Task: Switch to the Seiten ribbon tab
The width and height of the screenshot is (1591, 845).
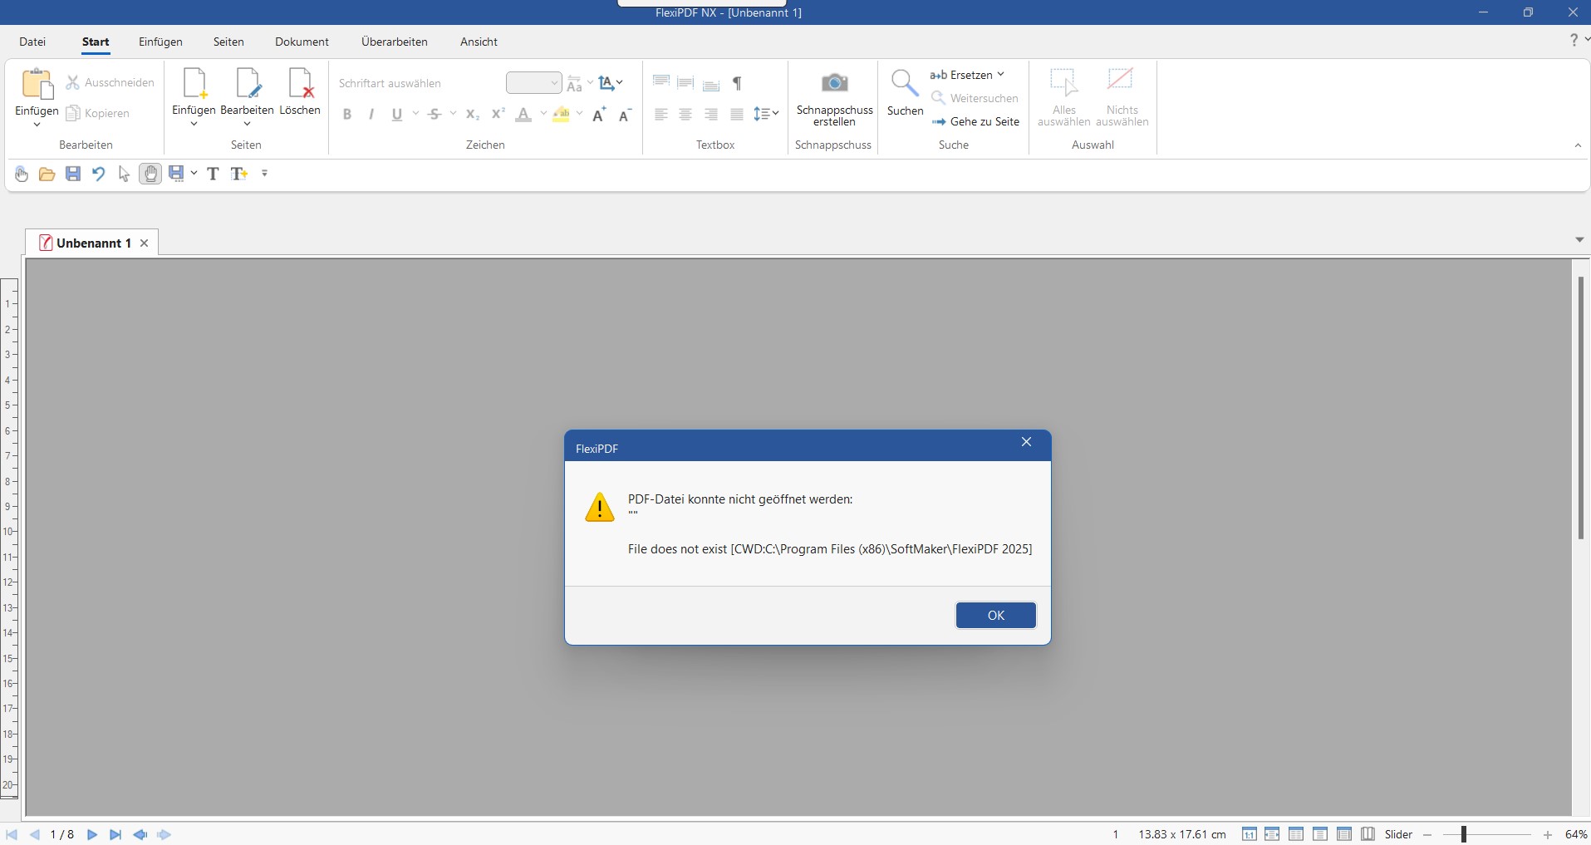Action: (x=228, y=42)
